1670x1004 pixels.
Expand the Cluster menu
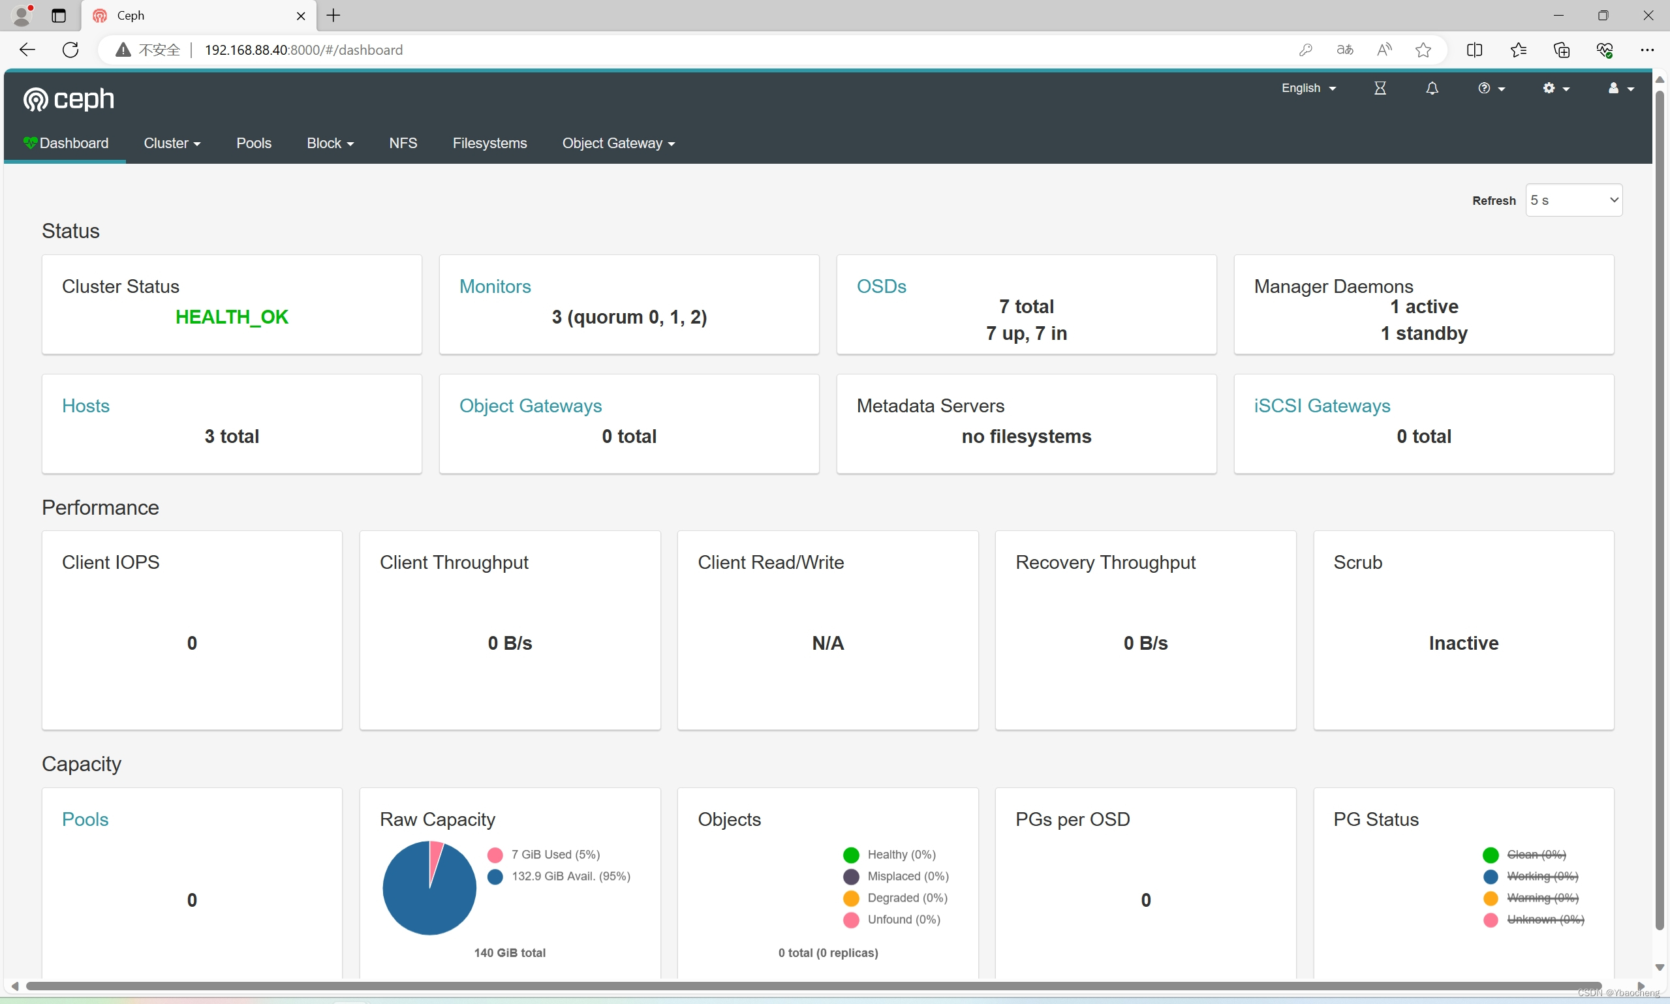point(172,144)
